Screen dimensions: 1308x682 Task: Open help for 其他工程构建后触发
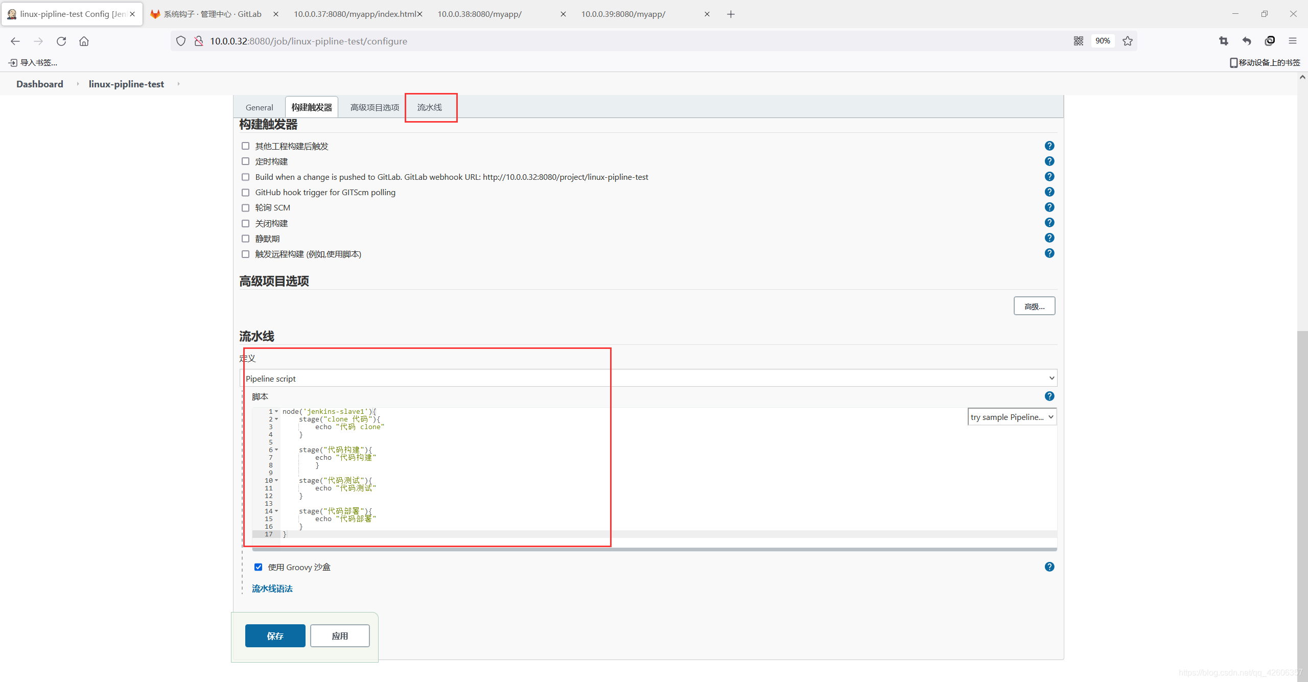[x=1049, y=146]
